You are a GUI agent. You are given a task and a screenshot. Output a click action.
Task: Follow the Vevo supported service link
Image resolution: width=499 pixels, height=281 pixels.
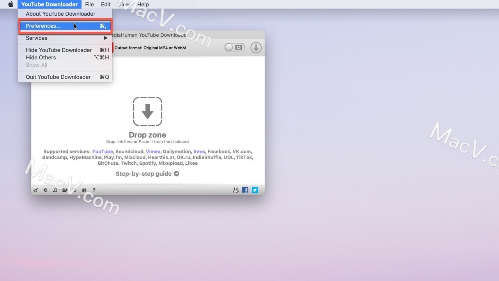point(199,151)
